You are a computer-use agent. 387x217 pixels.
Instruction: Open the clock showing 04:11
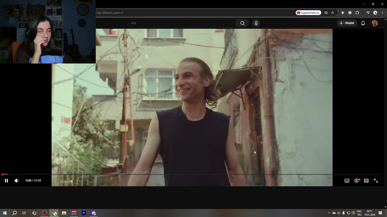click(369, 213)
